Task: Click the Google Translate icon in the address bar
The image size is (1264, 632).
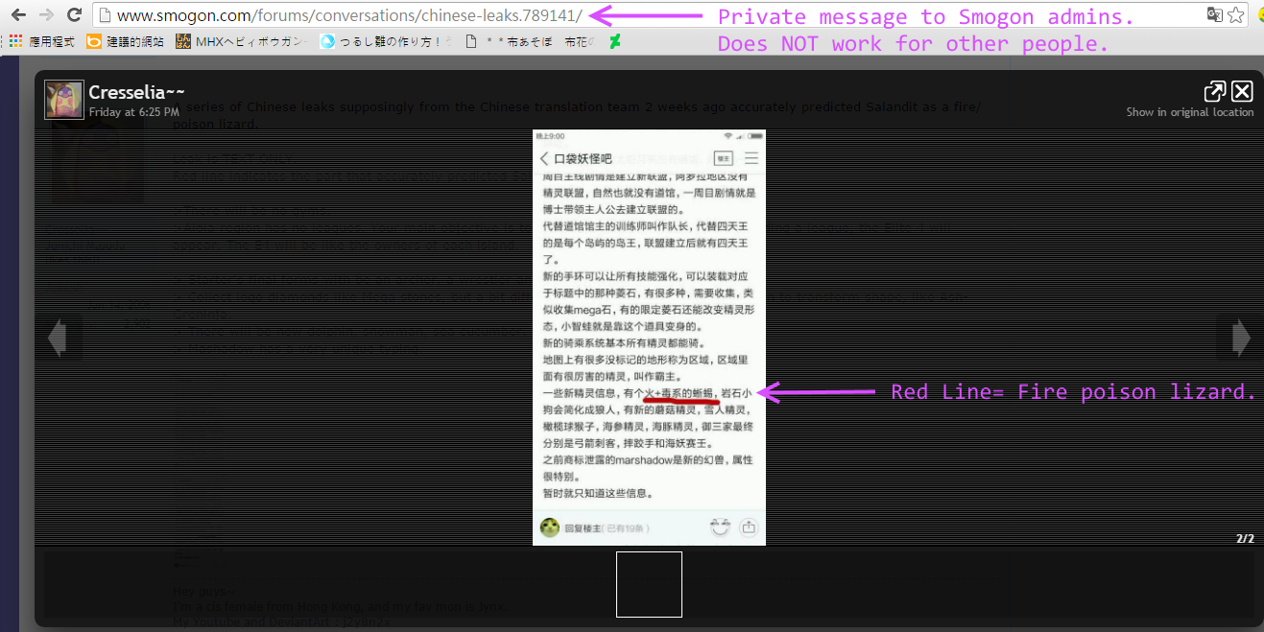Action: pyautogui.click(x=1214, y=15)
